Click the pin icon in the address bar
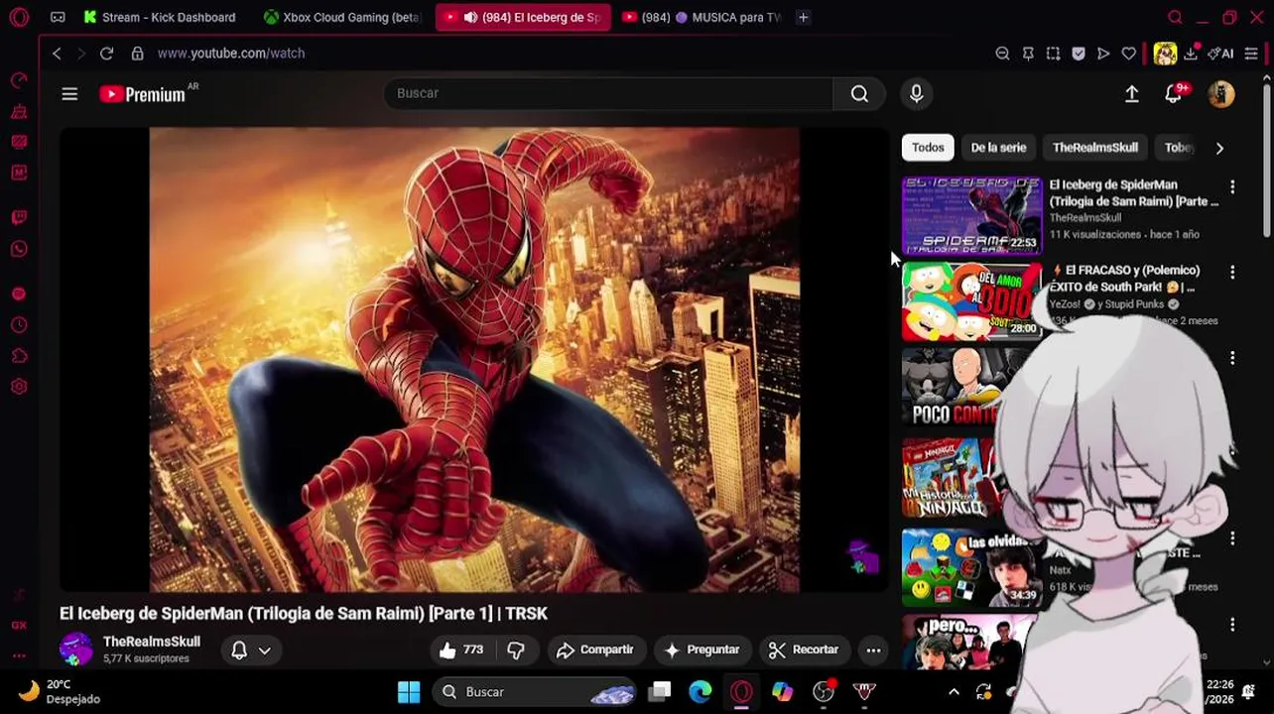 point(1028,54)
